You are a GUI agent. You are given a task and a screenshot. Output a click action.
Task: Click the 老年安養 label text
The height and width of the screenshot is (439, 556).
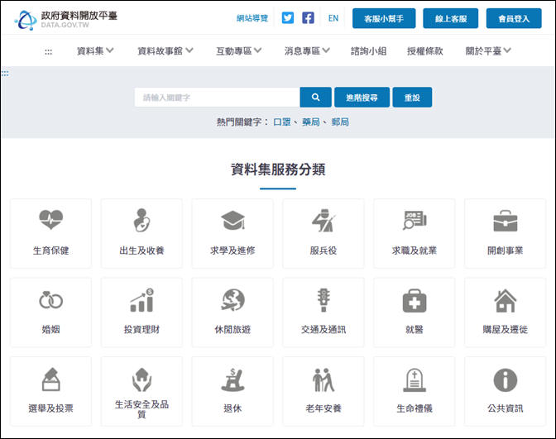point(324,408)
